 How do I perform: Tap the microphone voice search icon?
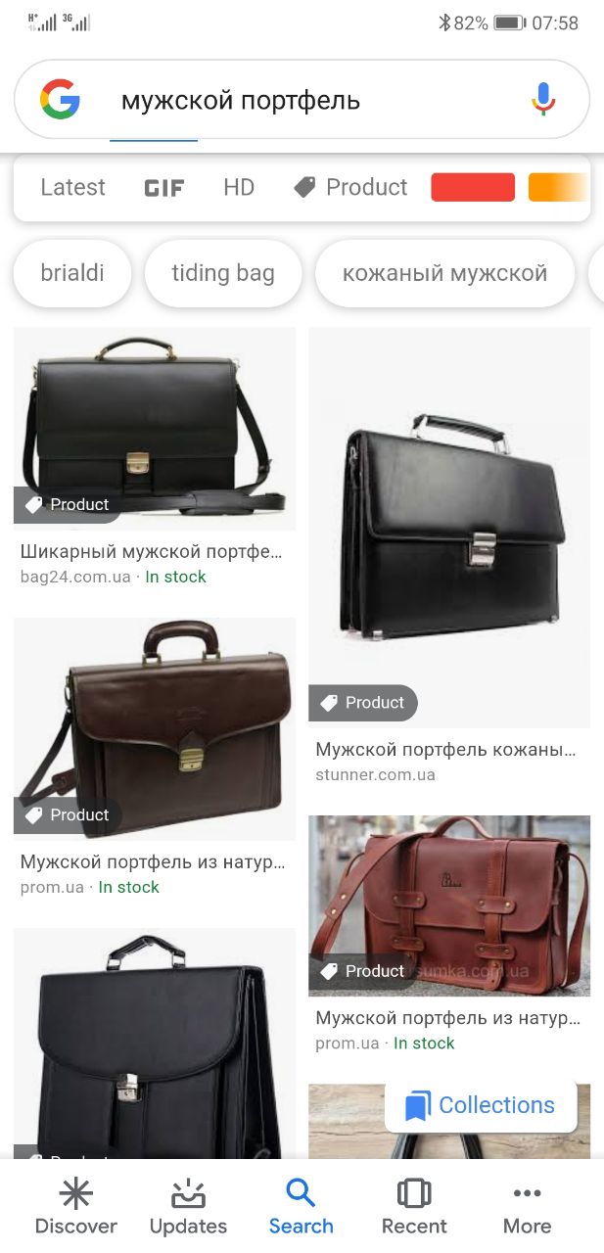point(543,100)
